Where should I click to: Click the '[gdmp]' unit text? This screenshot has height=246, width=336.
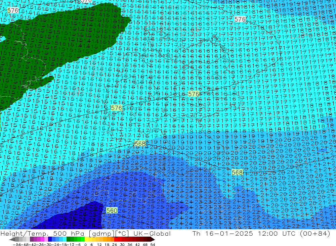click(102, 234)
